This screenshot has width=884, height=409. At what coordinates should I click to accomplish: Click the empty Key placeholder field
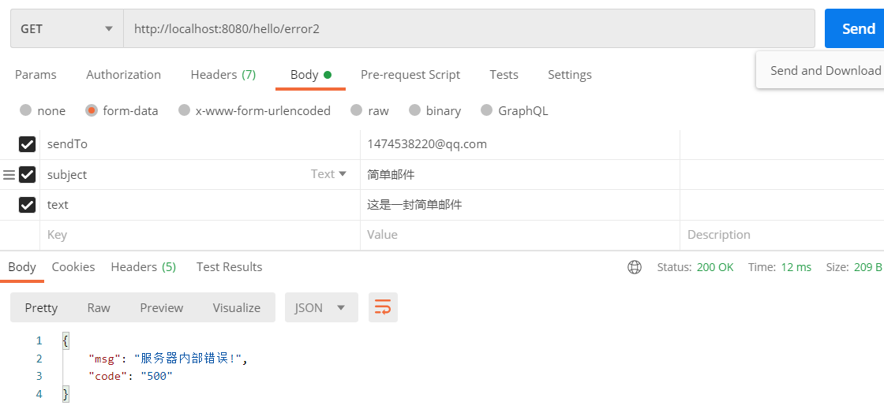pyautogui.click(x=200, y=235)
